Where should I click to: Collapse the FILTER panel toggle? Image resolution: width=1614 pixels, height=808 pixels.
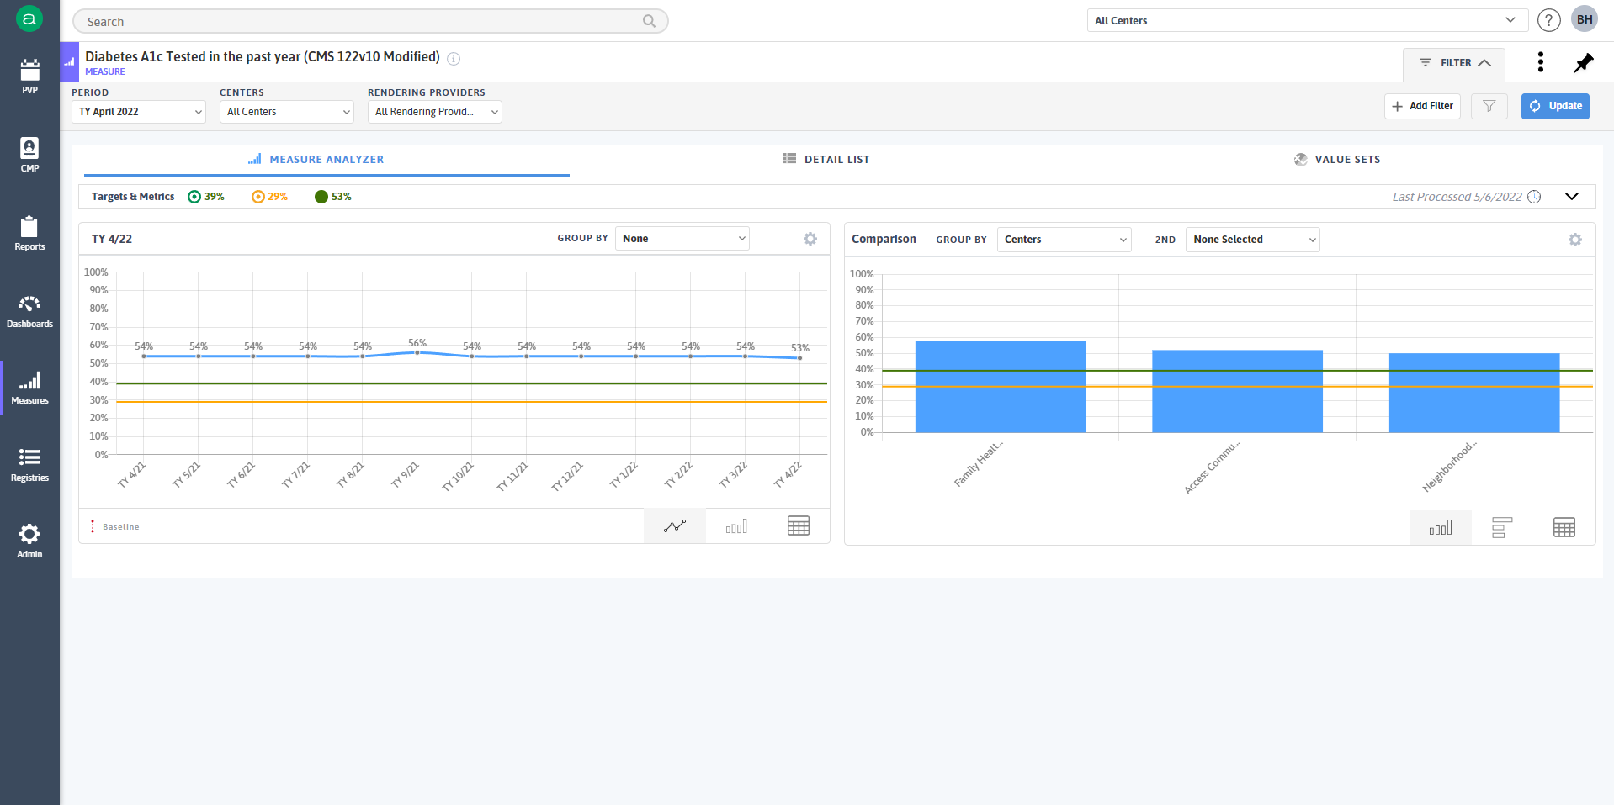tap(1454, 63)
